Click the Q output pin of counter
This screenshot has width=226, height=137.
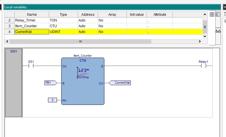tap(102, 66)
